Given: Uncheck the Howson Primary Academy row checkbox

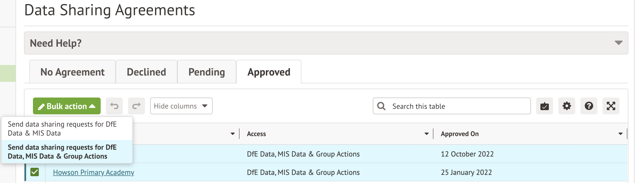Looking at the screenshot, I should click(35, 172).
